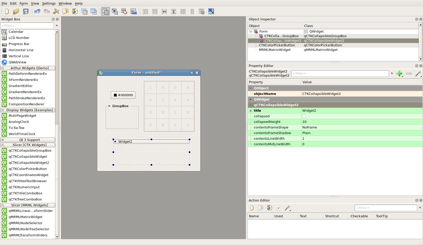Viewport: 423px width, 245px height.
Task: Click the Undo arrow icon
Action: tap(37, 11)
